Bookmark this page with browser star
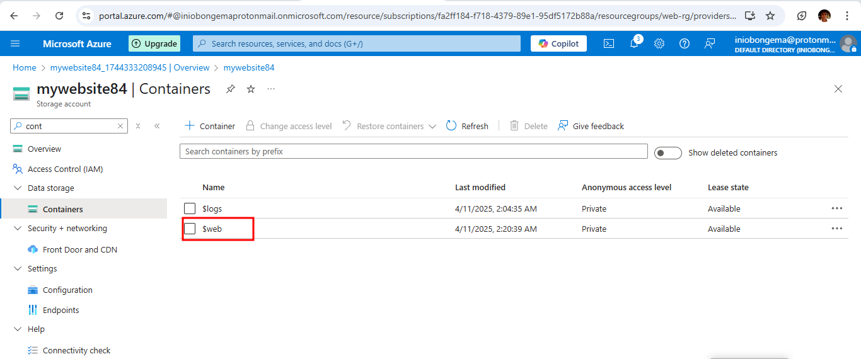Screen dimensions: 861x359 coord(770,16)
